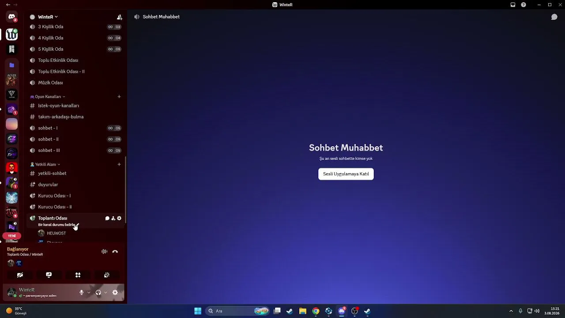Image resolution: width=565 pixels, height=318 pixels.
Task: Start an activity from voice panel
Action: [78, 275]
